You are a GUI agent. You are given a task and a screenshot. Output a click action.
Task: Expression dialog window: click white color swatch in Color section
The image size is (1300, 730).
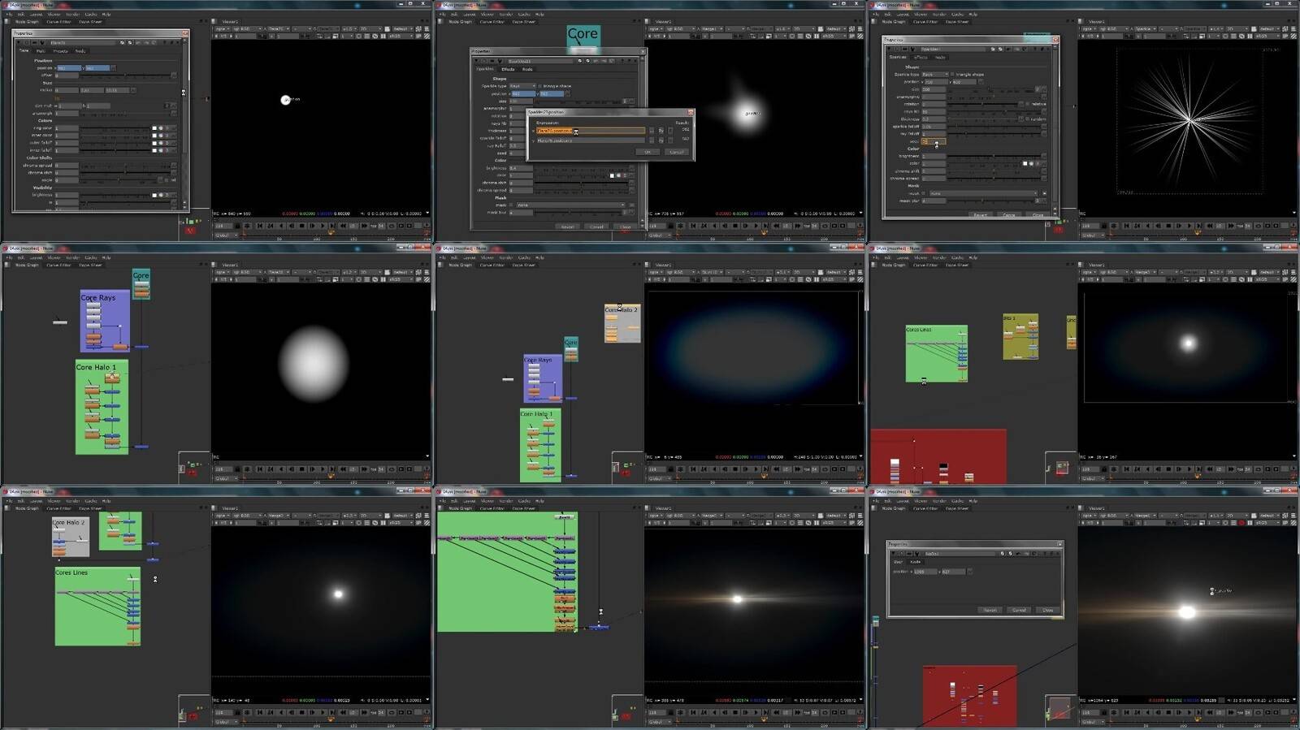pos(612,175)
